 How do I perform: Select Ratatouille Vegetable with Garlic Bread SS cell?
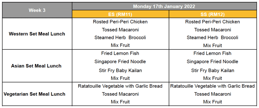pos(212,86)
